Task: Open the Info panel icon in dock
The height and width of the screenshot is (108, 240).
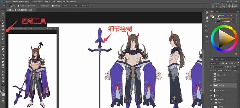Action: [x=207, y=21]
